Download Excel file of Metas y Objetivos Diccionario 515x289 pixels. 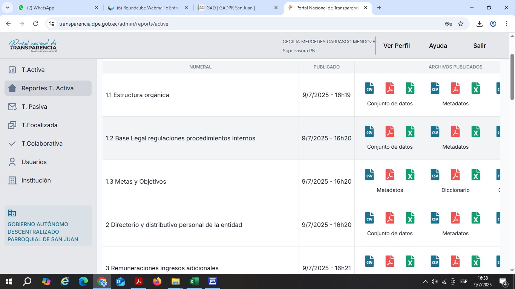point(476,175)
